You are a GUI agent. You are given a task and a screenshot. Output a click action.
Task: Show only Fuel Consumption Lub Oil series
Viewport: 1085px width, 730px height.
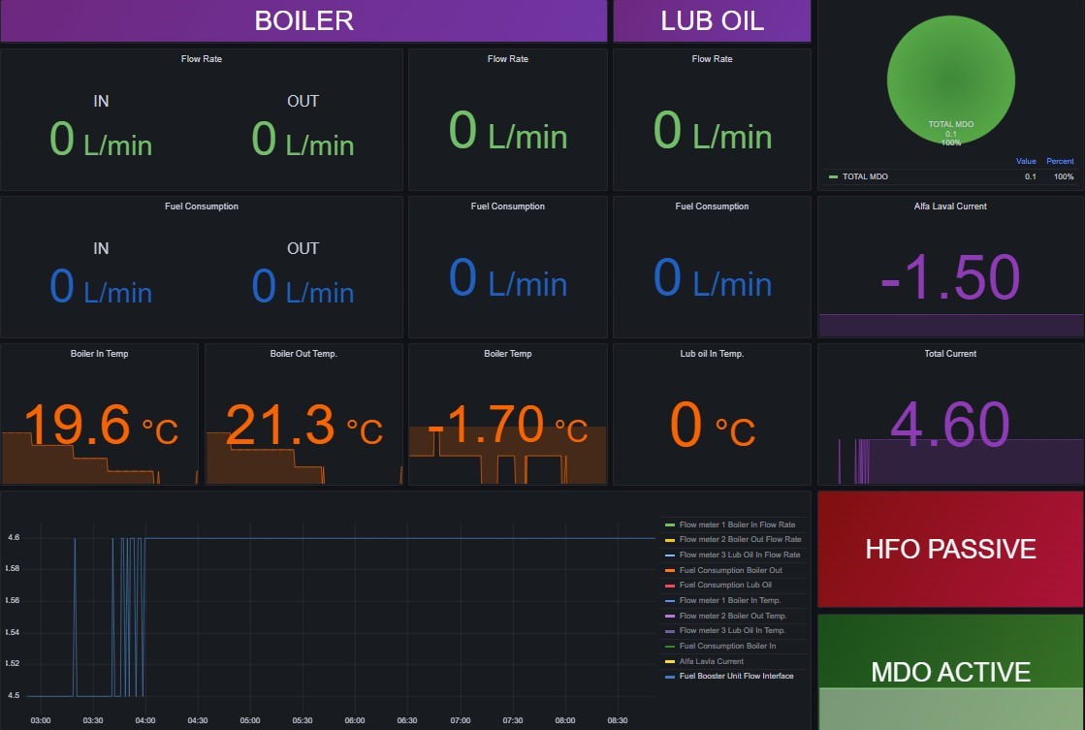(x=725, y=585)
